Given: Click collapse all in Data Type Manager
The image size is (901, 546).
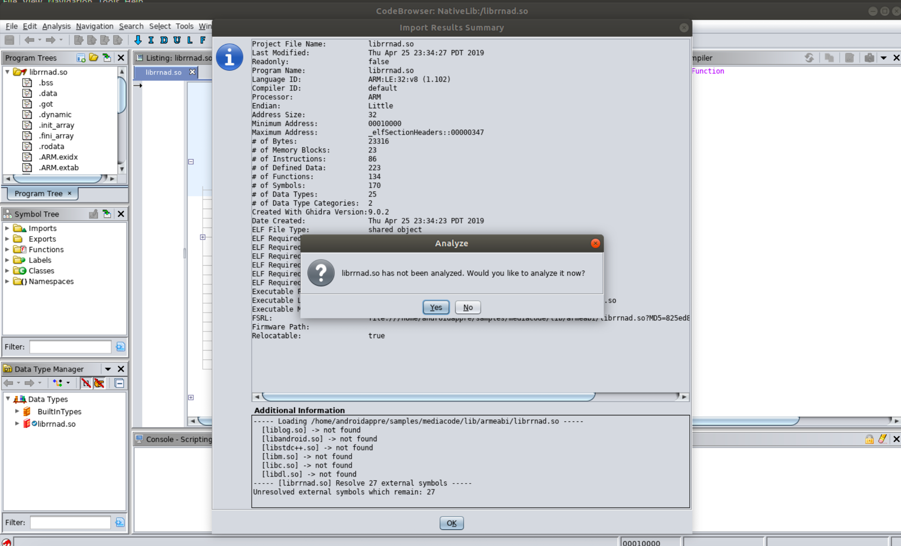Looking at the screenshot, I should [x=119, y=383].
